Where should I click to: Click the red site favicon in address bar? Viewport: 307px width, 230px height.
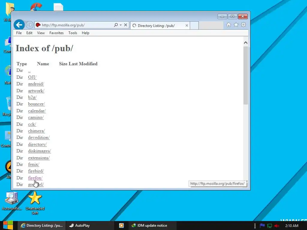coord(38,25)
